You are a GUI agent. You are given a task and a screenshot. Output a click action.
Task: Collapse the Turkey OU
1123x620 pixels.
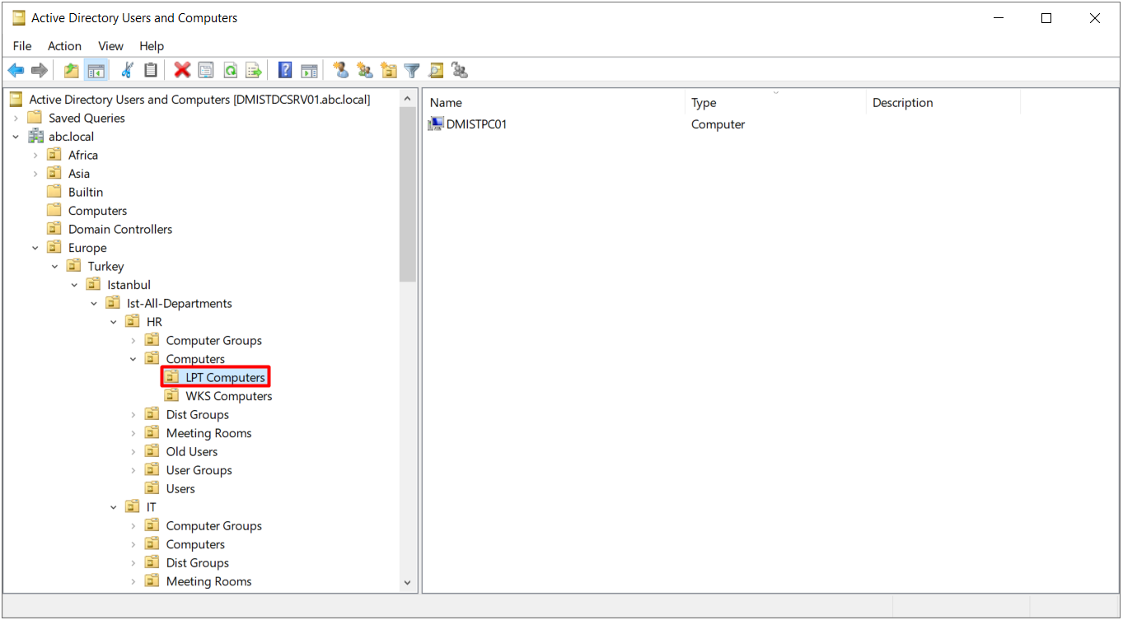point(54,267)
